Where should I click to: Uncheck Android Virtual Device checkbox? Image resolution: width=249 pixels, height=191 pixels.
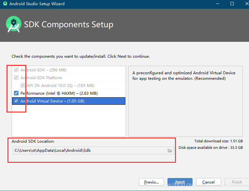pyautogui.click(x=16, y=101)
